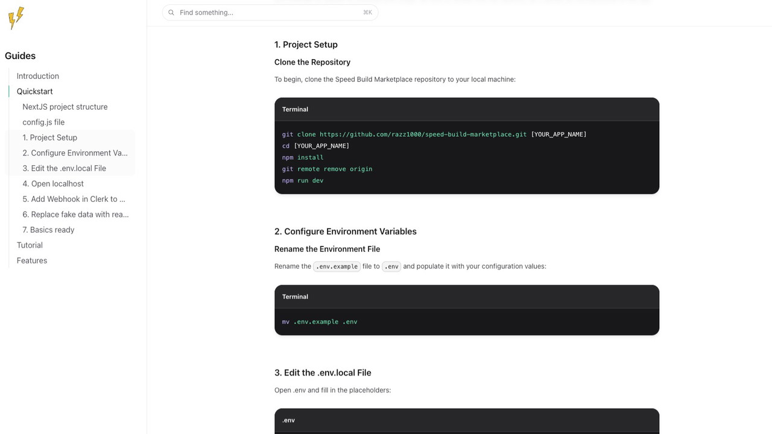Go to NextJS project structure section

pyautogui.click(x=65, y=107)
